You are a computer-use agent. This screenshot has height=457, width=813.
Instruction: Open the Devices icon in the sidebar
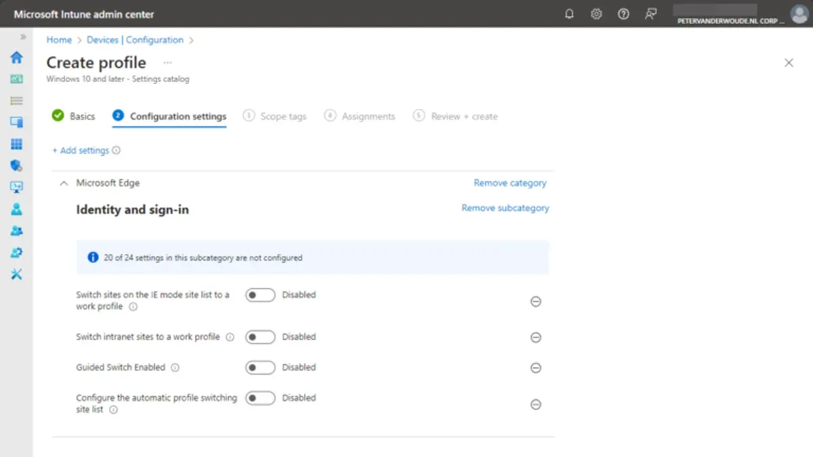(x=16, y=123)
